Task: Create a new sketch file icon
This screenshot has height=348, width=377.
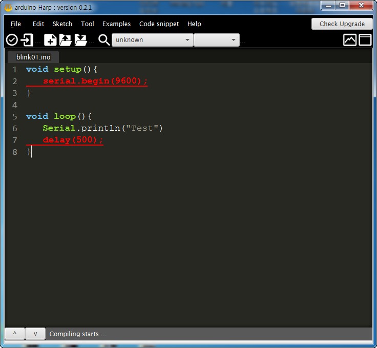Action: (x=50, y=40)
